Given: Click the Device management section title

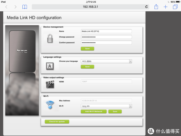Looking at the screenshot, I should (53, 27).
